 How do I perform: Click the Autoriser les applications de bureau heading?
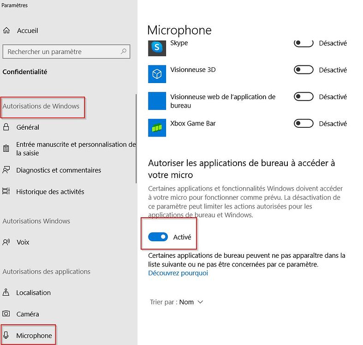[241, 169]
